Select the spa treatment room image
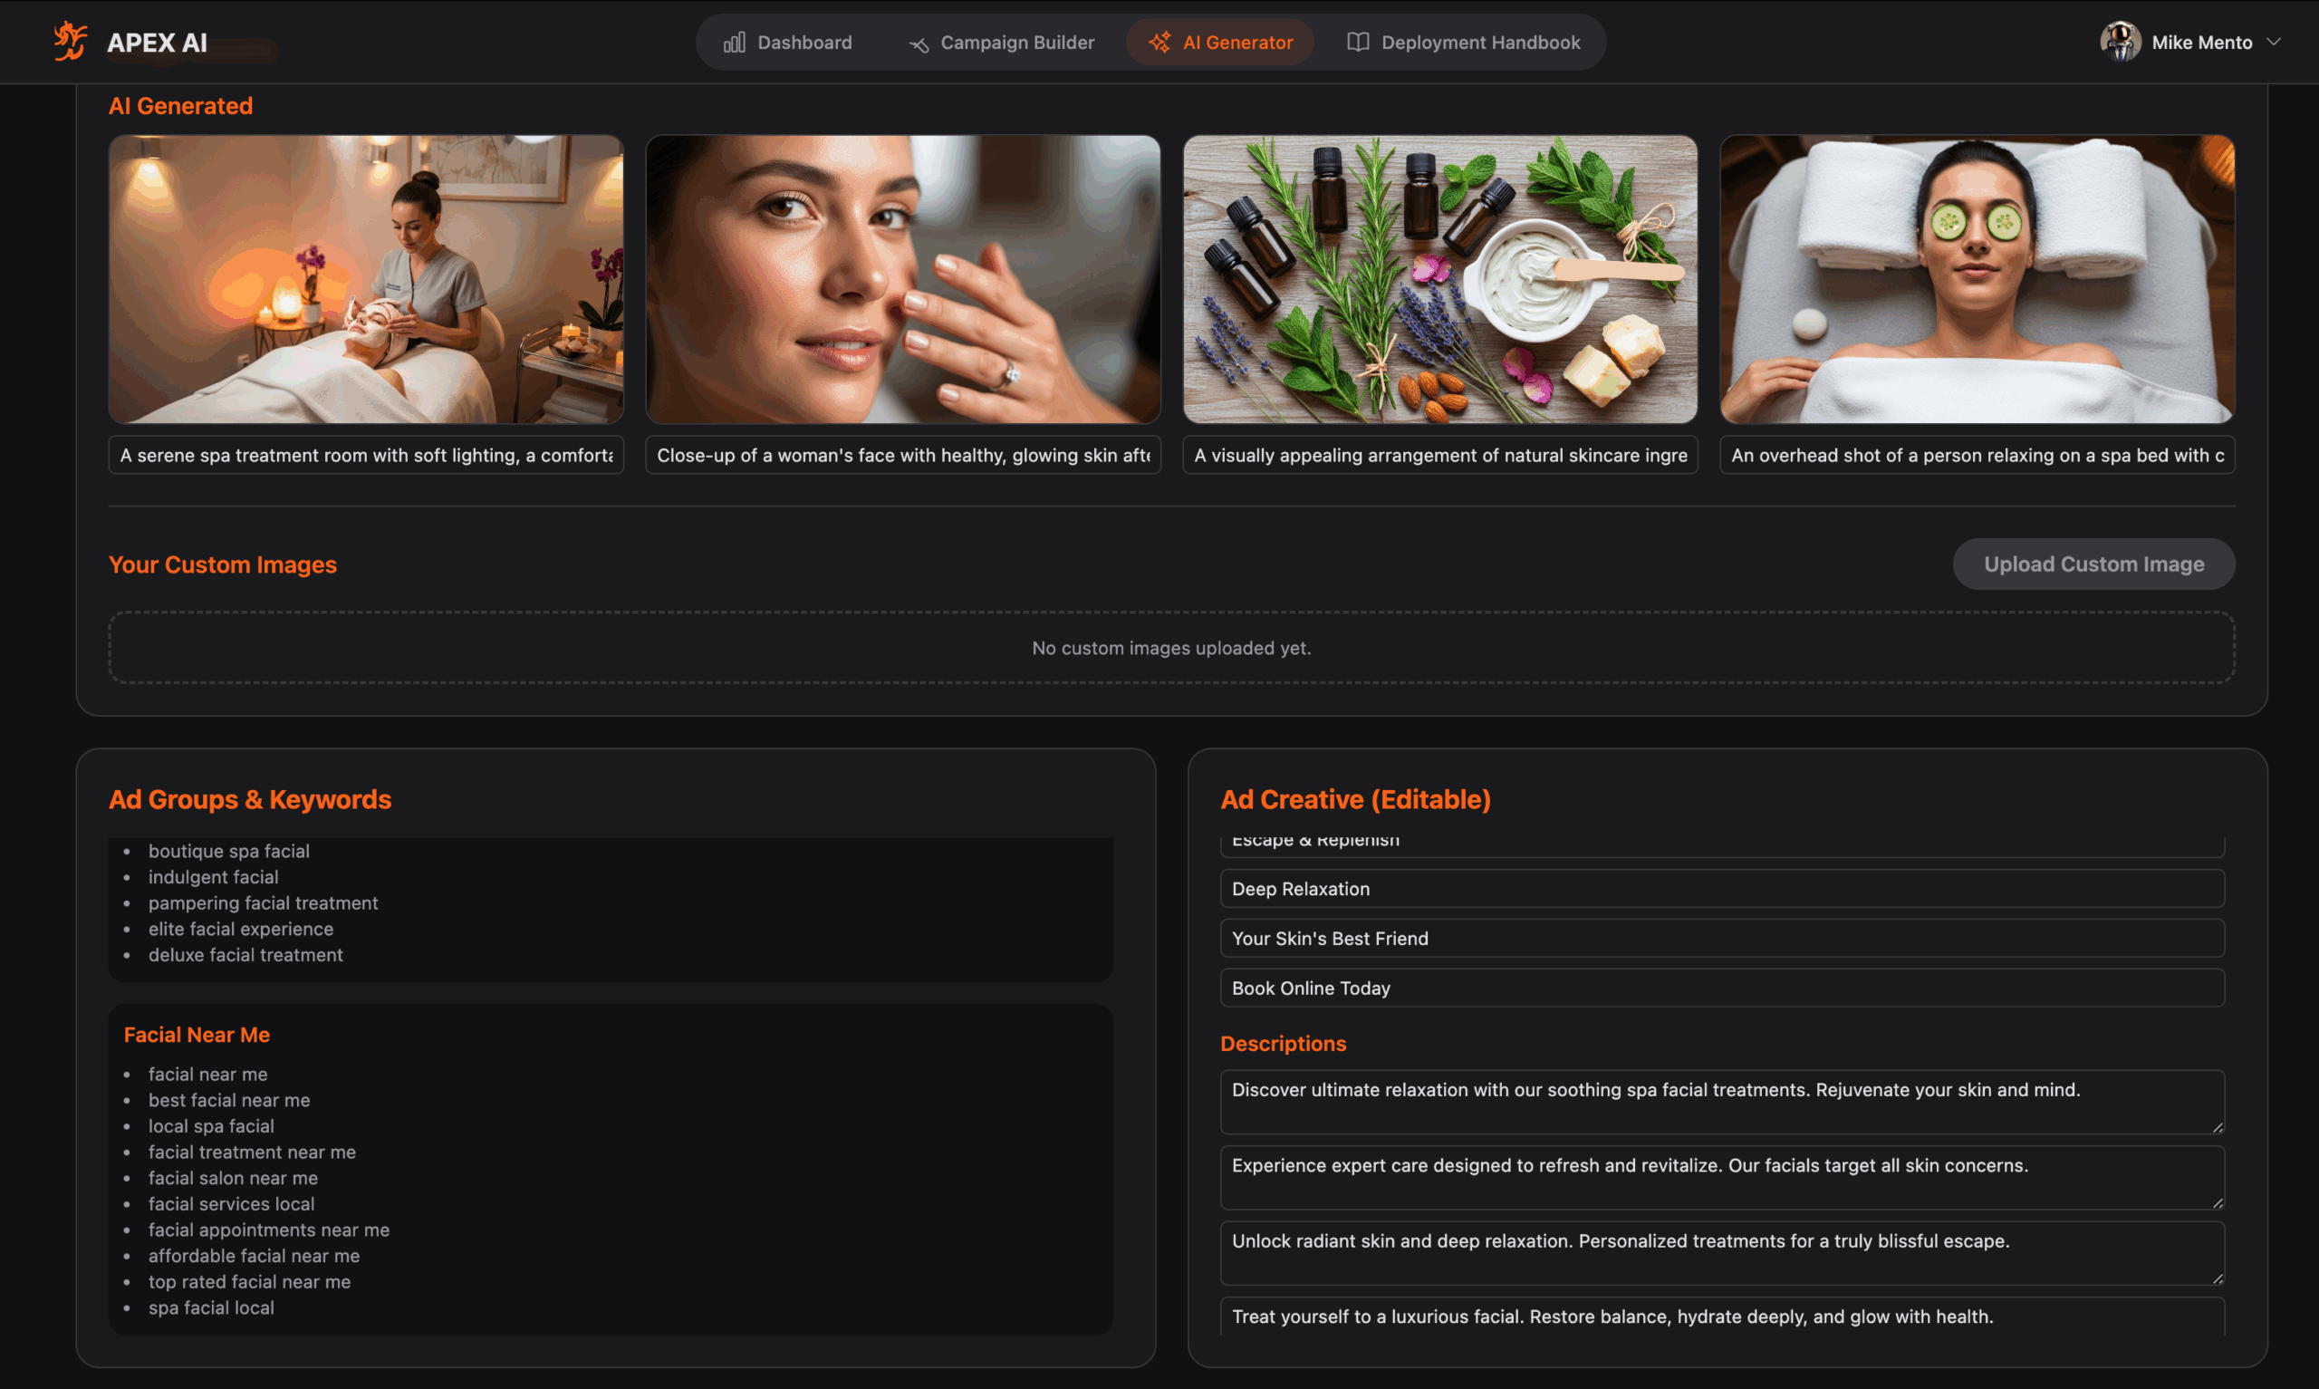Viewport: 2319px width, 1389px height. click(366, 279)
